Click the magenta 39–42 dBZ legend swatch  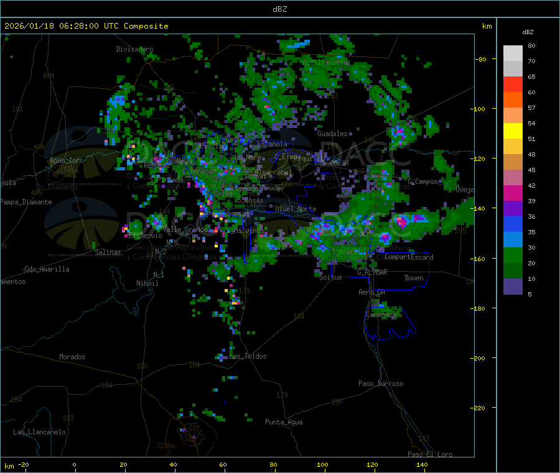(x=513, y=193)
